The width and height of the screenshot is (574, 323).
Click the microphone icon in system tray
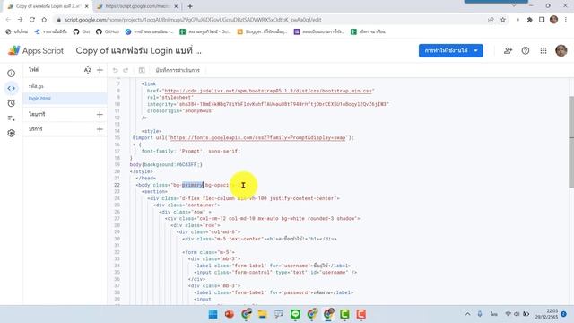coord(480,314)
